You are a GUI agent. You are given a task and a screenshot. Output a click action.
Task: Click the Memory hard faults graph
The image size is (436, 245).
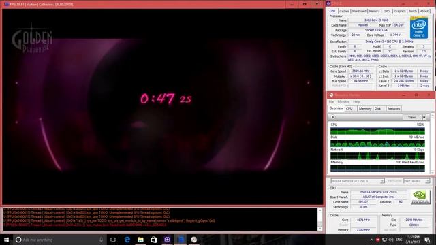click(377, 168)
